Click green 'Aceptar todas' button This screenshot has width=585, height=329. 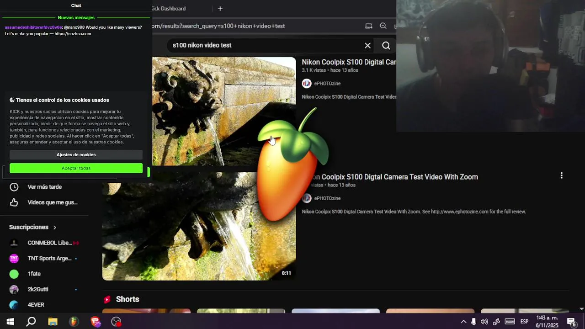pyautogui.click(x=76, y=168)
